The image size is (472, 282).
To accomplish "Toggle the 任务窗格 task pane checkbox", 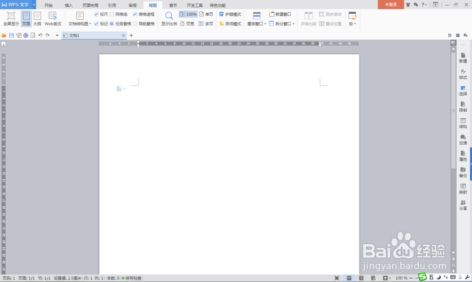I will coord(112,24).
